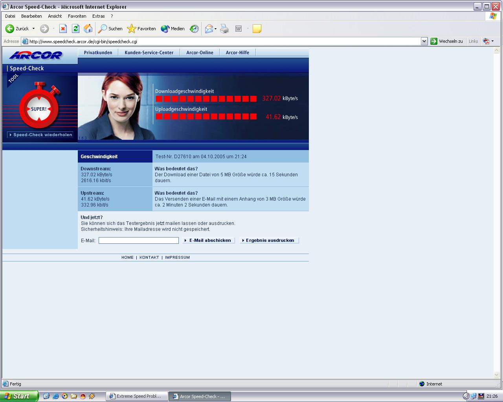The image size is (503, 402).
Task: Click the vertical scrollbar down arrow
Action: pos(497,375)
